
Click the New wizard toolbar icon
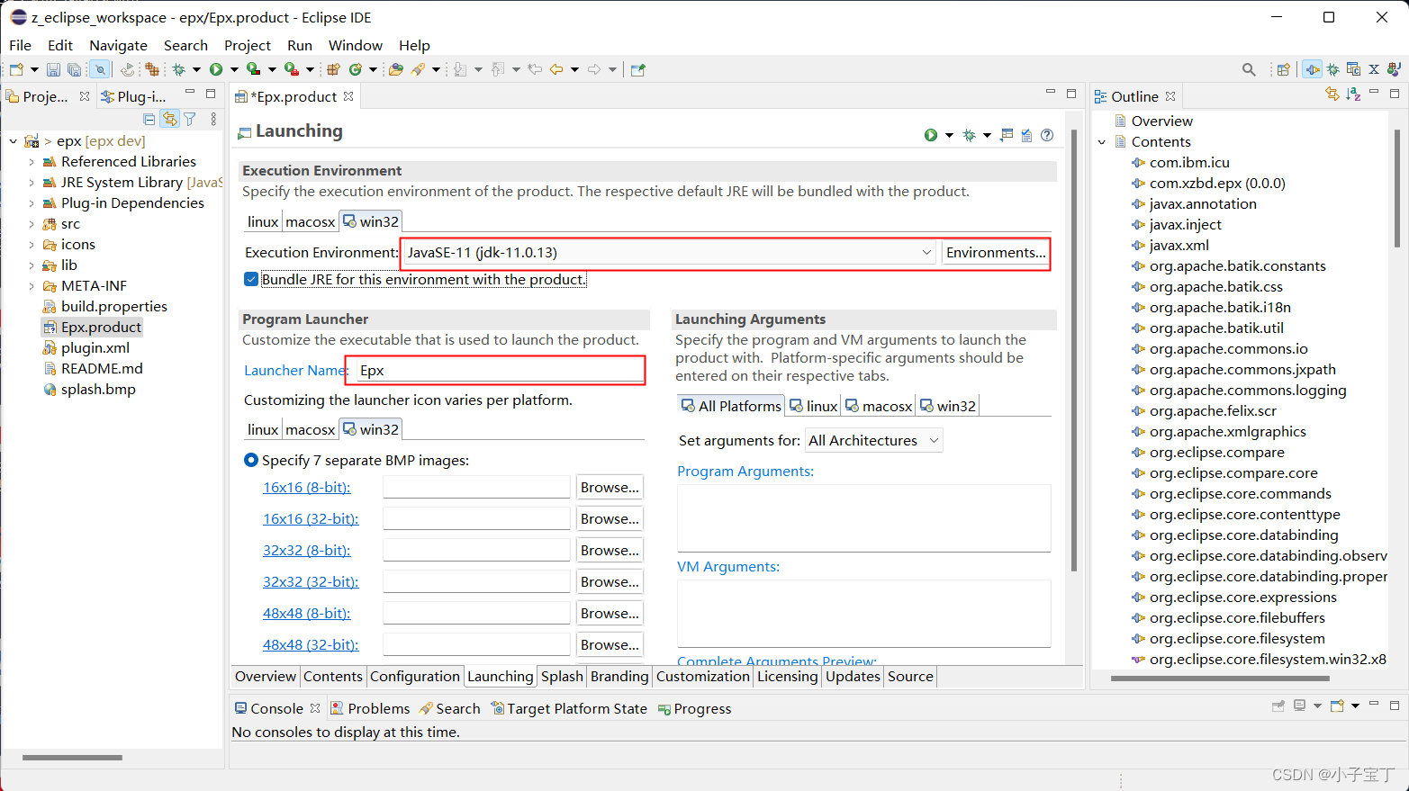[16, 69]
